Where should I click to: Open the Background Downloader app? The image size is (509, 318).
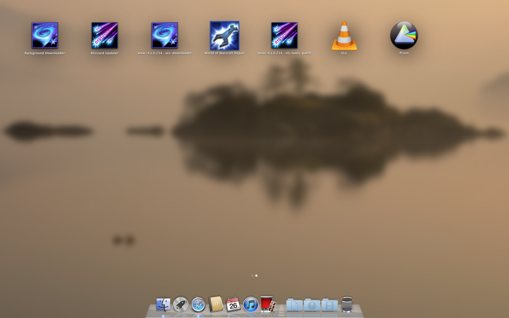45,36
